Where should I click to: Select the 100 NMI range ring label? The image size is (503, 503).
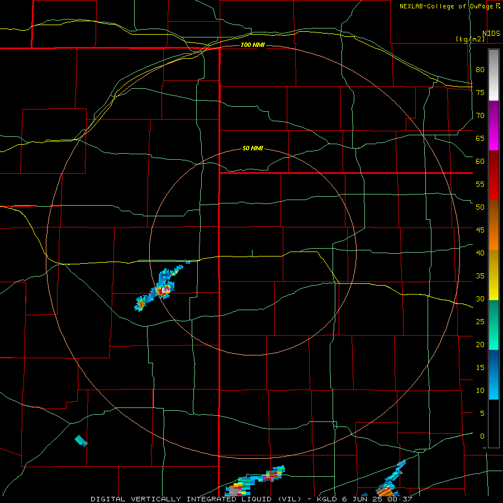(253, 45)
